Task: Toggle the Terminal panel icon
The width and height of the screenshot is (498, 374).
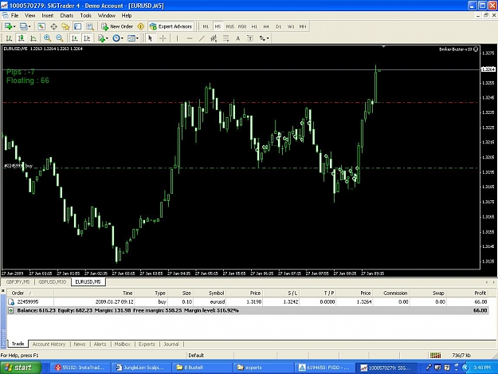Action: tap(78, 26)
